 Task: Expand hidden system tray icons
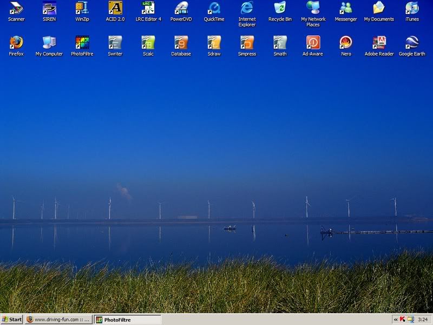pos(396,320)
